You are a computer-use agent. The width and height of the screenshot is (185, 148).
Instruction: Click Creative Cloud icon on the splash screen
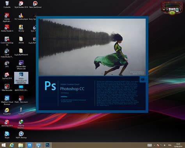[x=142, y=79]
